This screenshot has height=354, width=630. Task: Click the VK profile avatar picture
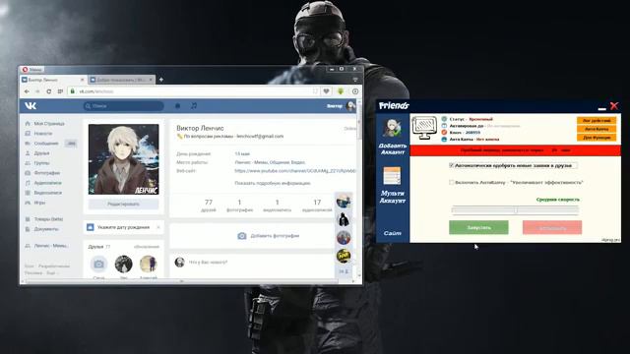(x=123, y=159)
